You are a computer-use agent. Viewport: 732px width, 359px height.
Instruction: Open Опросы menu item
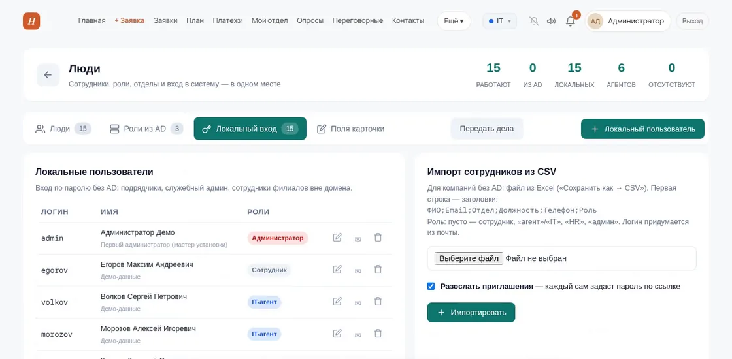(310, 20)
